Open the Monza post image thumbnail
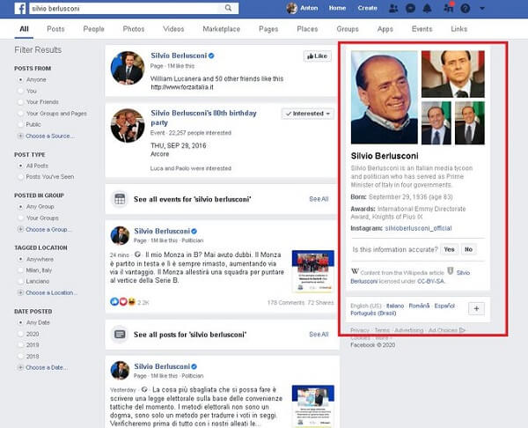 [x=313, y=271]
